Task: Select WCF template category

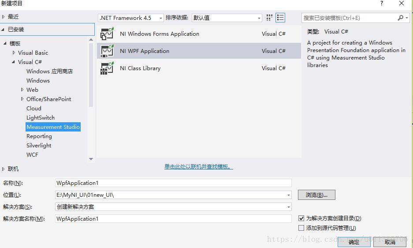Action: click(x=32, y=155)
